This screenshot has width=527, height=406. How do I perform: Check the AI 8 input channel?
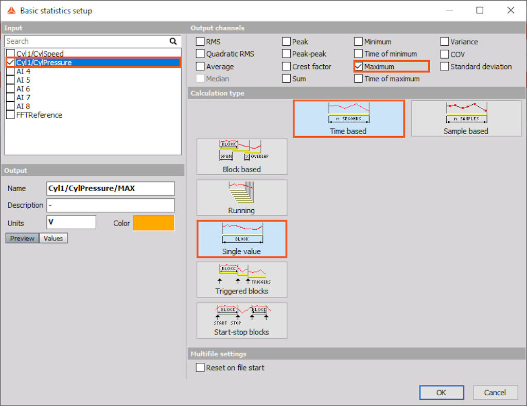coord(11,106)
